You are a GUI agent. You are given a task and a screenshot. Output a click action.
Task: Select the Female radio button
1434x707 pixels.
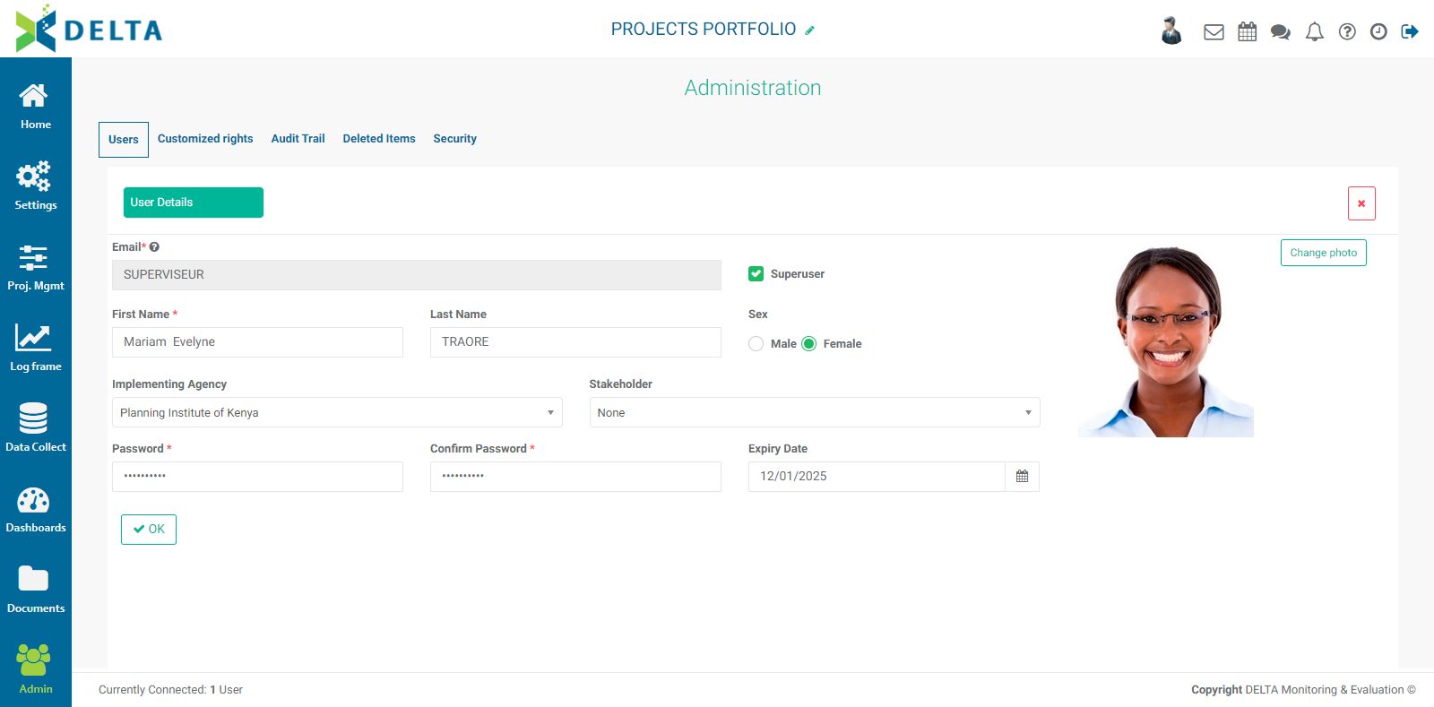click(x=808, y=344)
